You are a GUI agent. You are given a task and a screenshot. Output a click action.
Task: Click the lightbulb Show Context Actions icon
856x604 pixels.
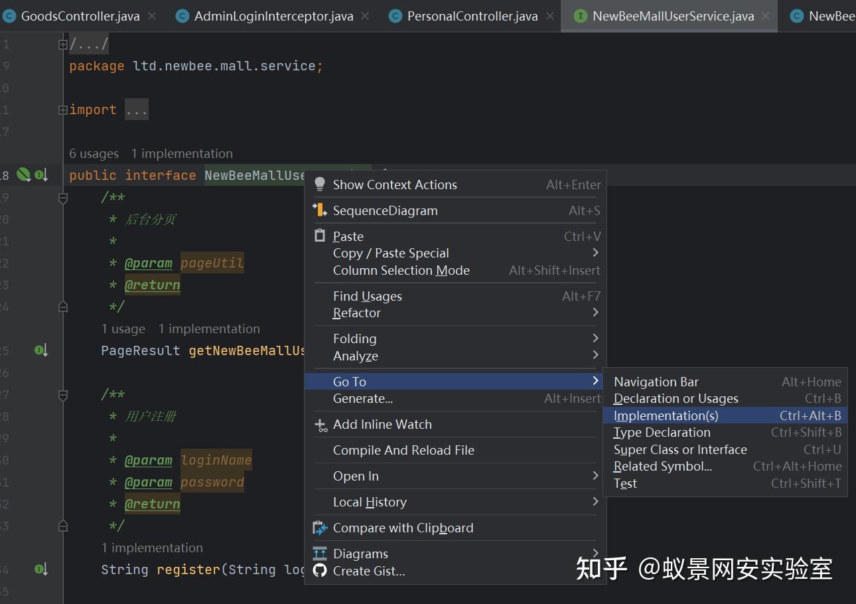click(x=320, y=185)
